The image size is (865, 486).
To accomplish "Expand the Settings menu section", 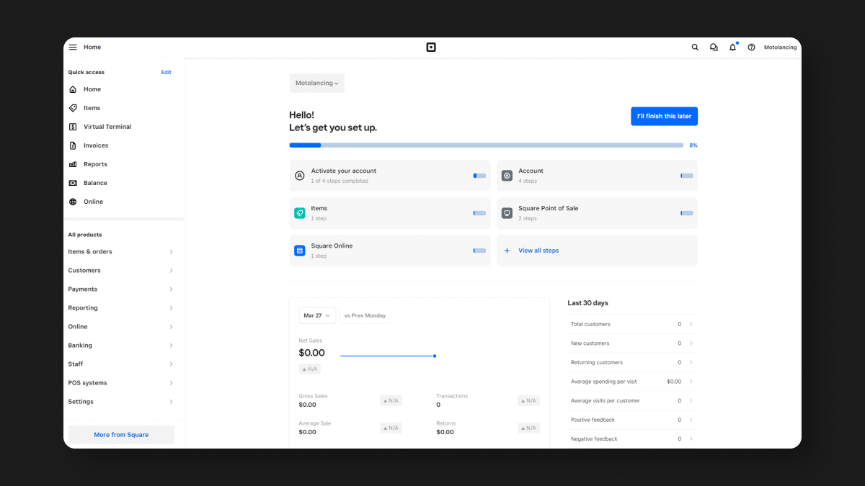I will click(121, 402).
